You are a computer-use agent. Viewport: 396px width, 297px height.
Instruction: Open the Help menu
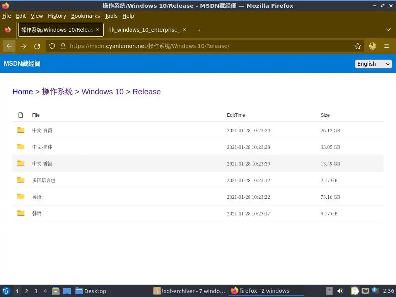128,16
